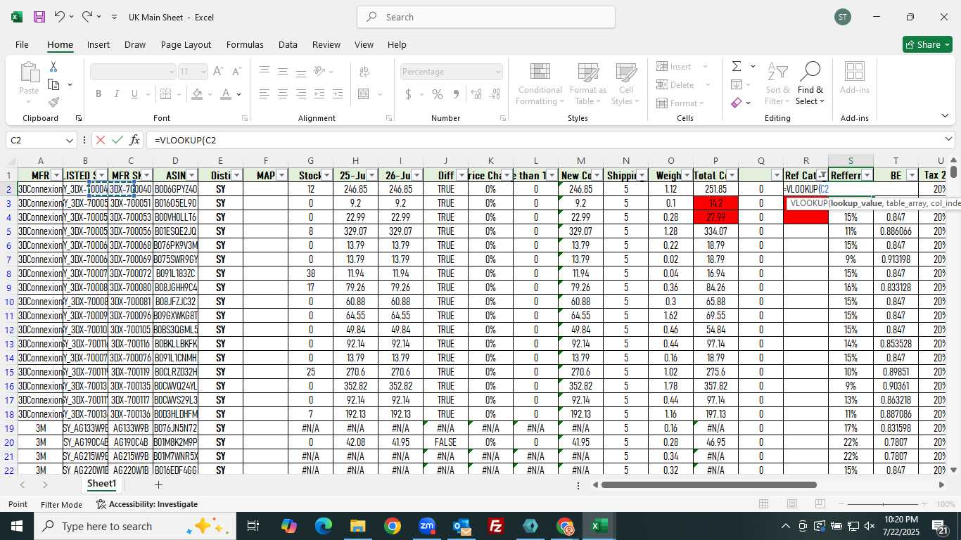Open Format as Table gallery
This screenshot has width=961, height=540.
(x=588, y=84)
